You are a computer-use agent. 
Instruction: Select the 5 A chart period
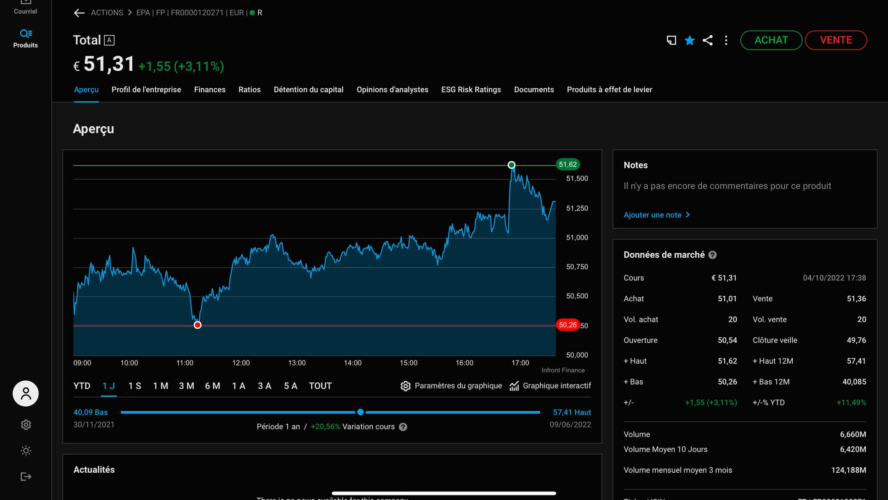(x=290, y=386)
